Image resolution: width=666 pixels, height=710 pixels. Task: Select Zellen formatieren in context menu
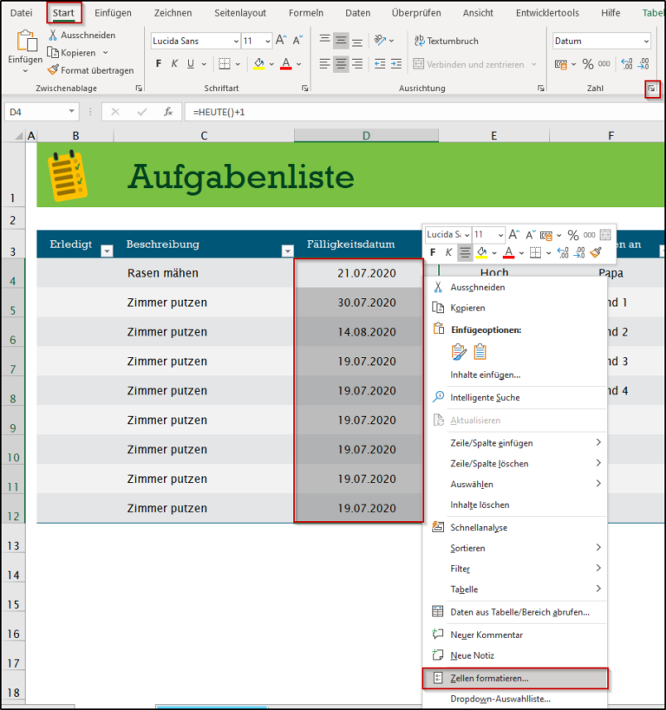[489, 678]
